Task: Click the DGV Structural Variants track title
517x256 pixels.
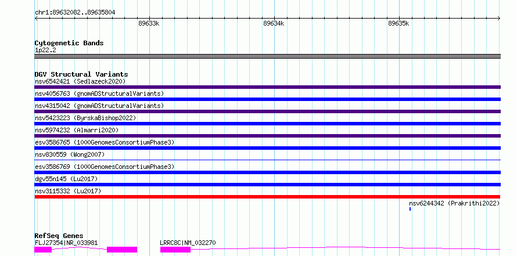Action: 81,74
